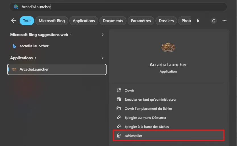This screenshot has width=237, height=146.
Task: Click the Désinstaller trash icon
Action: (x=119, y=136)
